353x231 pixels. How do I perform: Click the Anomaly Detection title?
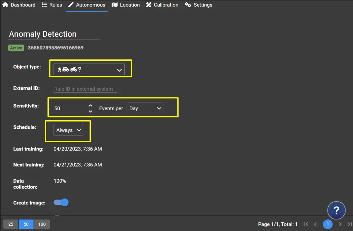(43, 34)
